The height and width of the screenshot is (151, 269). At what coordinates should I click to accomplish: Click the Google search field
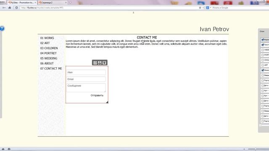pyautogui.click(x=240, y=8)
